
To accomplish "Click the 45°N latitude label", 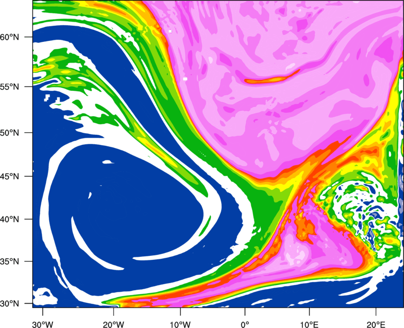I will click(x=10, y=177).
